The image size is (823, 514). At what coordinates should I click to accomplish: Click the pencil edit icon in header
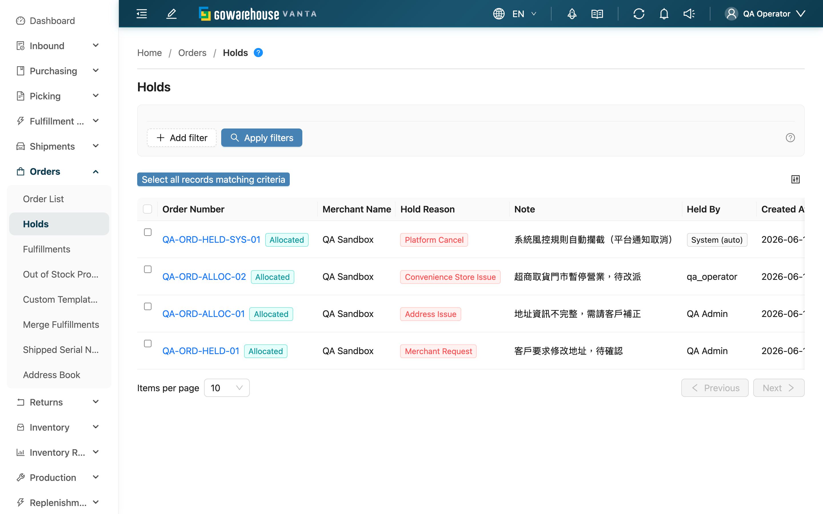click(x=171, y=14)
